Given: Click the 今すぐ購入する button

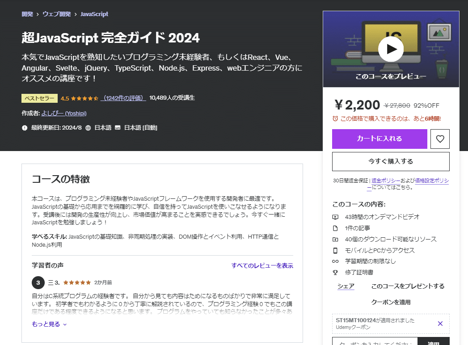Looking at the screenshot, I should tap(391, 161).
